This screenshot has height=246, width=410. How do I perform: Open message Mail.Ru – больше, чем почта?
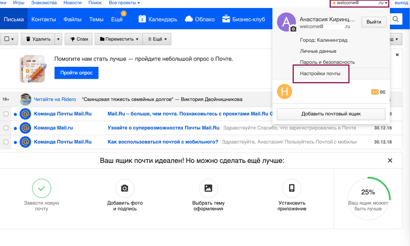tap(190, 114)
